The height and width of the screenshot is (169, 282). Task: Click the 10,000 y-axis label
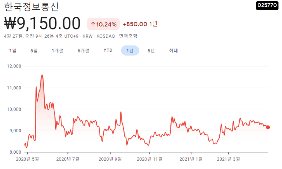click(14, 109)
